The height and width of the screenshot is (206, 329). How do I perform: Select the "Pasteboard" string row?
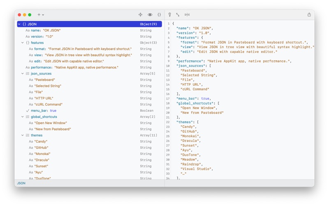coord(44,80)
